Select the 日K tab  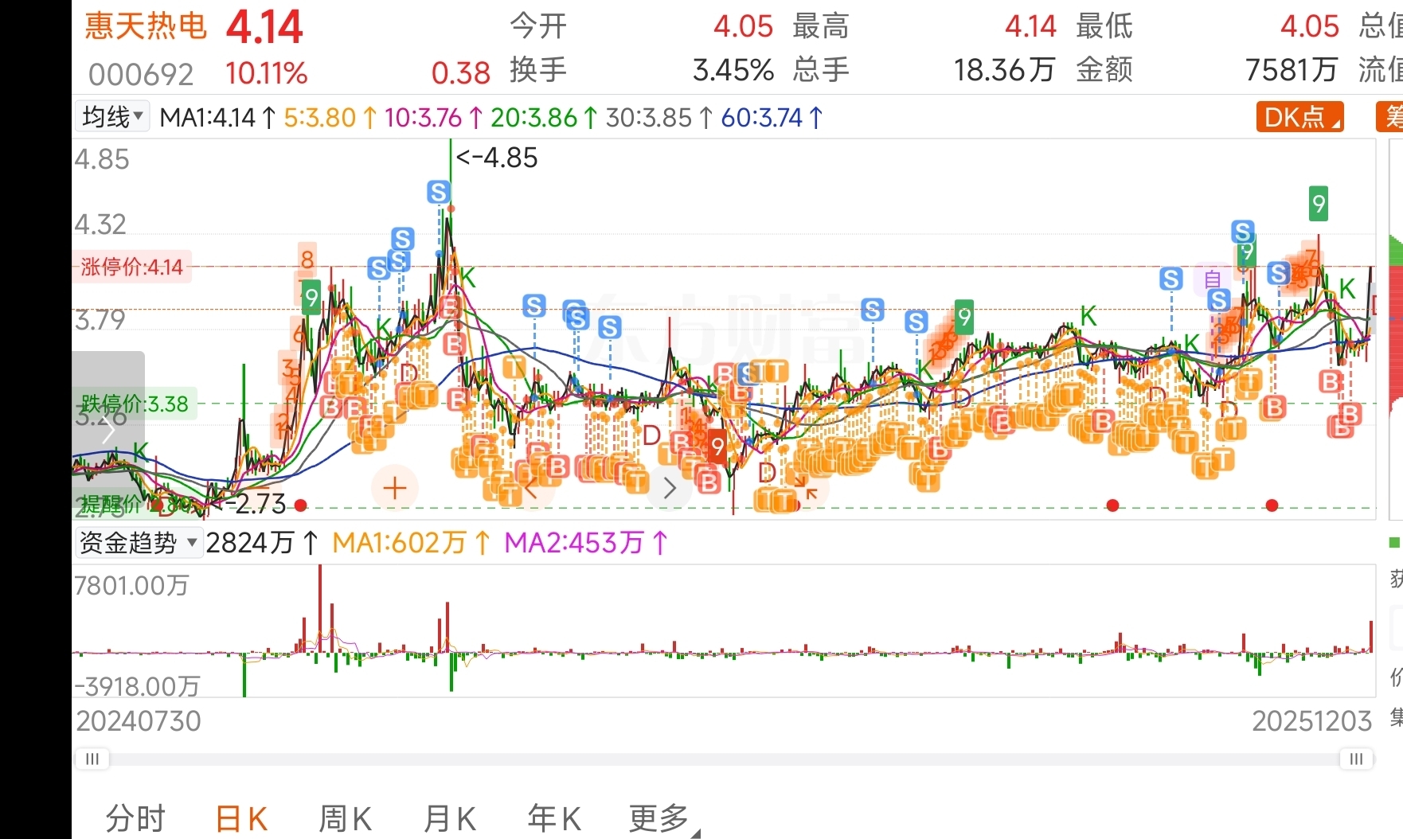tap(241, 818)
